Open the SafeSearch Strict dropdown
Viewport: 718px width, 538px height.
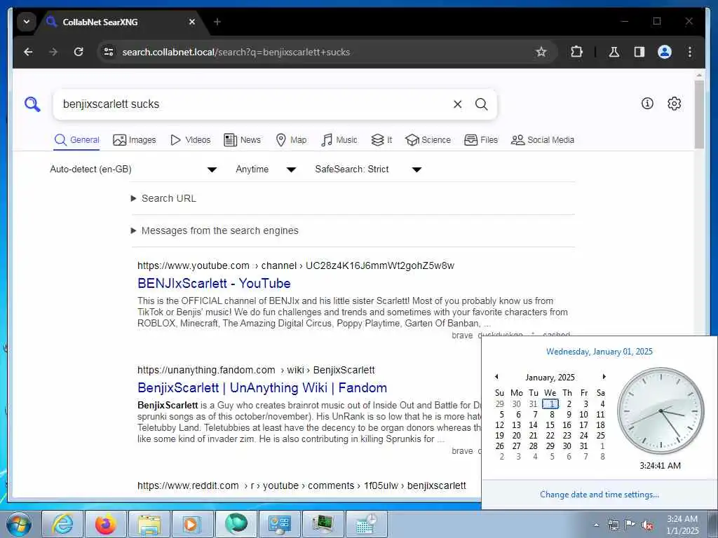pyautogui.click(x=368, y=170)
